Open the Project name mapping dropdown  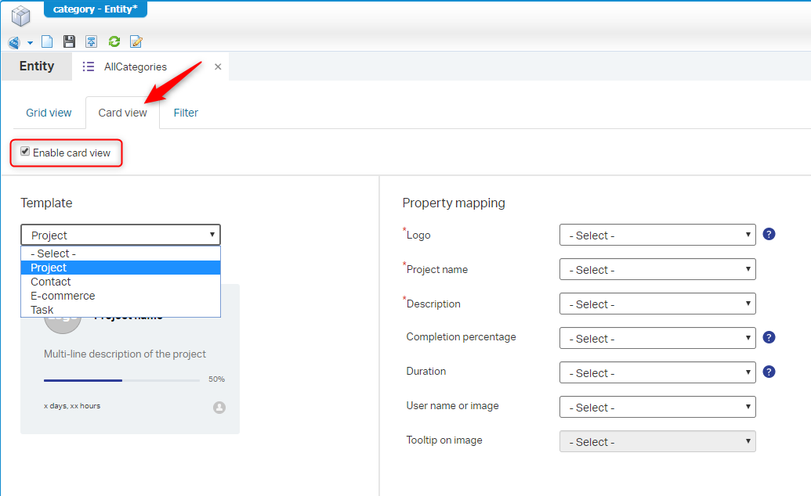pyautogui.click(x=657, y=270)
